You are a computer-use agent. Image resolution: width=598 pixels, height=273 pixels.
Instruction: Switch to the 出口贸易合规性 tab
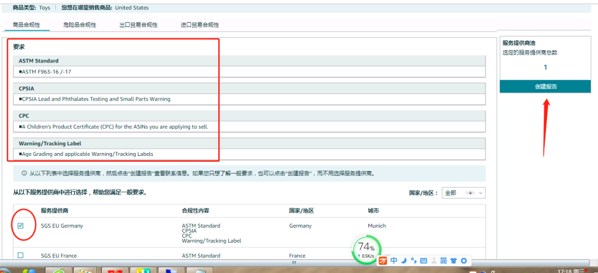click(x=138, y=25)
